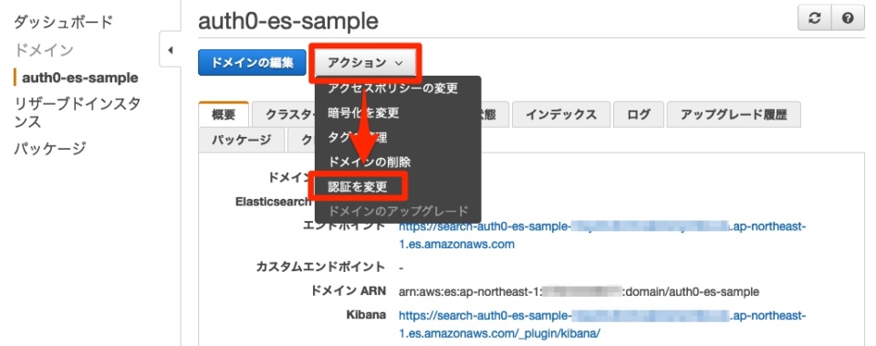This screenshot has height=346, width=876.
Task: Select auth0-es-sample in the sidebar
Action: (80, 77)
